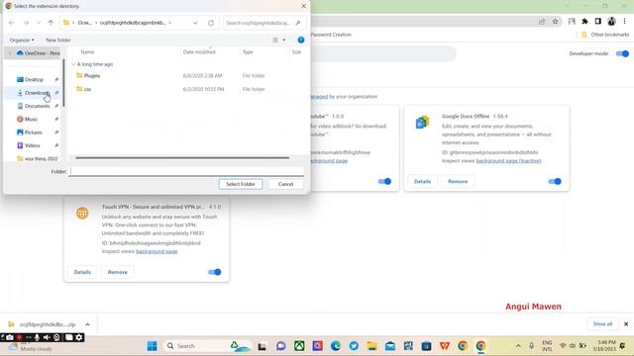Take screenshot with recorder camera icon

pyautogui.click(x=10, y=337)
